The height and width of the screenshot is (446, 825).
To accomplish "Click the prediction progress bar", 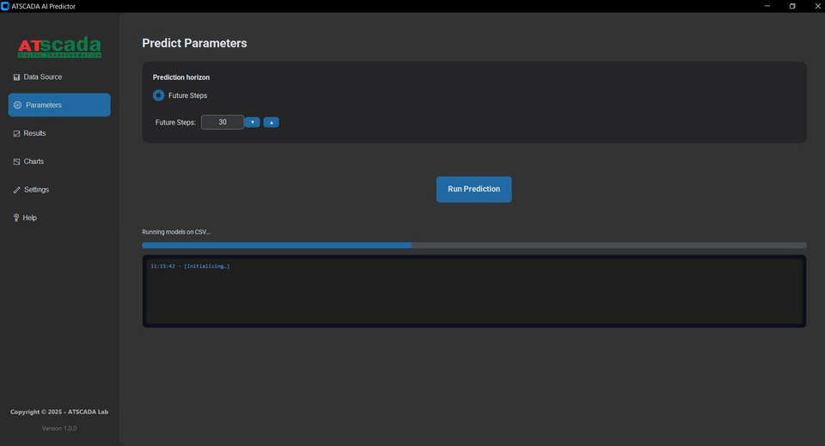I will 474,245.
